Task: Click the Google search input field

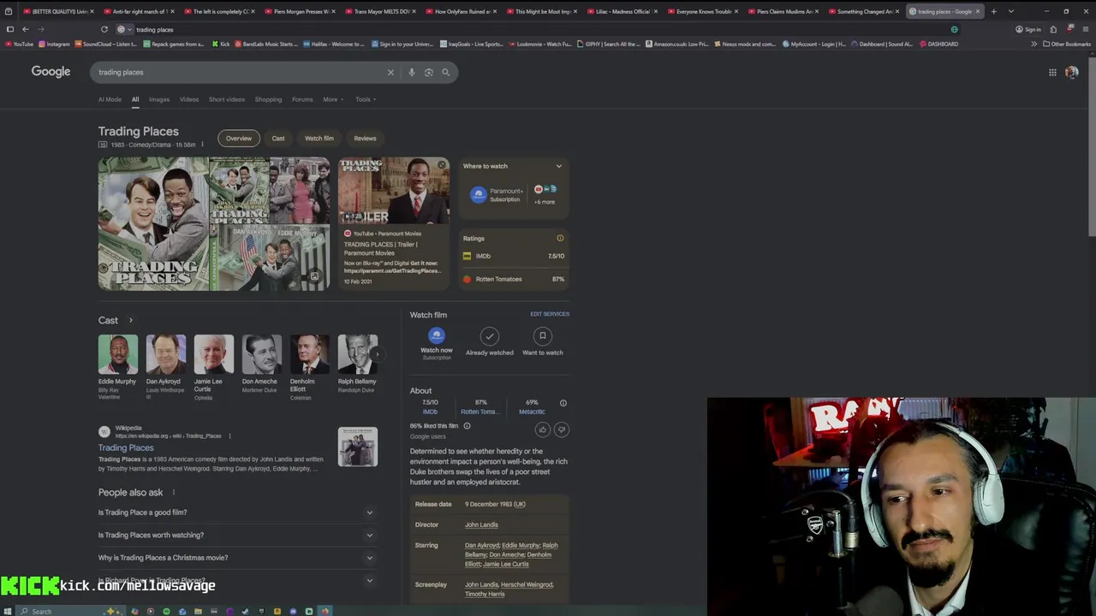Action: tap(240, 73)
